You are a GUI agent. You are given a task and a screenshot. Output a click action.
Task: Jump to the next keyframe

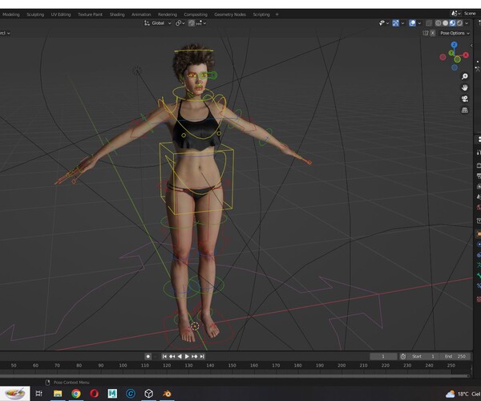click(x=195, y=357)
